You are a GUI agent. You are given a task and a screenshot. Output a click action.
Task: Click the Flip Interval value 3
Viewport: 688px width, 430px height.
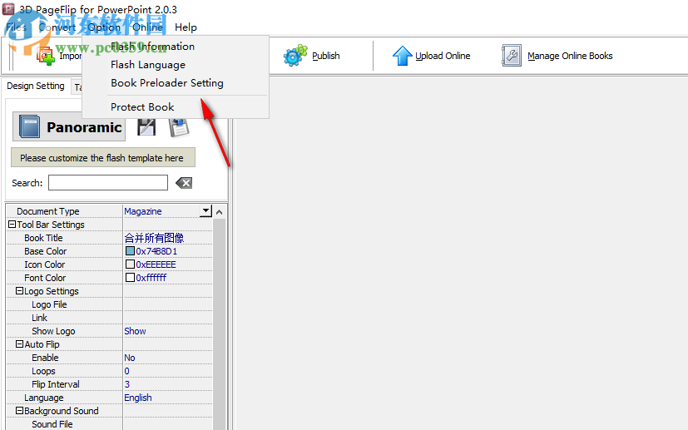tap(126, 384)
